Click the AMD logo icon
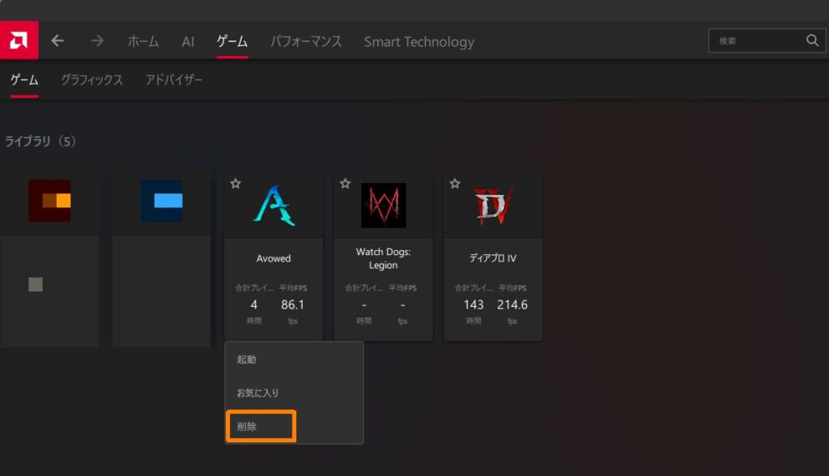The image size is (829, 476). 19,40
